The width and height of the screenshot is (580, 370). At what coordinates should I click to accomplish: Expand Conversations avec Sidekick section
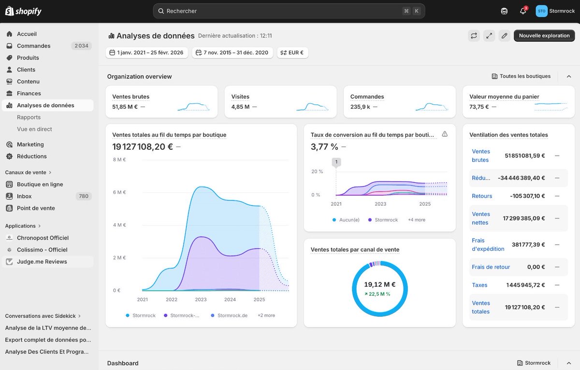click(x=43, y=316)
